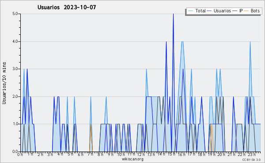This screenshot has width=265, height=163.
Task: Click the y-axis value 4.0
Action: coord(15,41)
